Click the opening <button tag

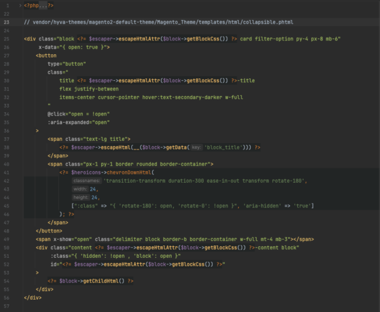click(x=46, y=55)
